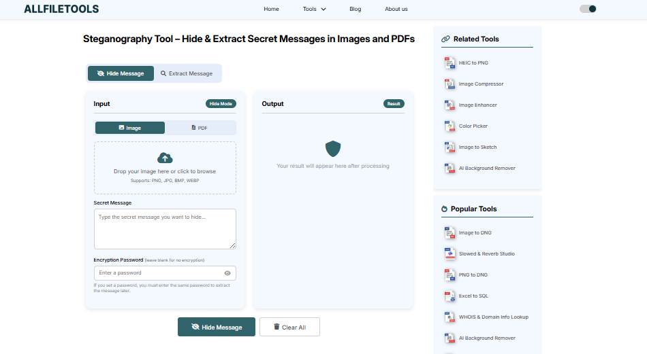
Task: Click the Excel to SQL icon
Action: coord(449,296)
